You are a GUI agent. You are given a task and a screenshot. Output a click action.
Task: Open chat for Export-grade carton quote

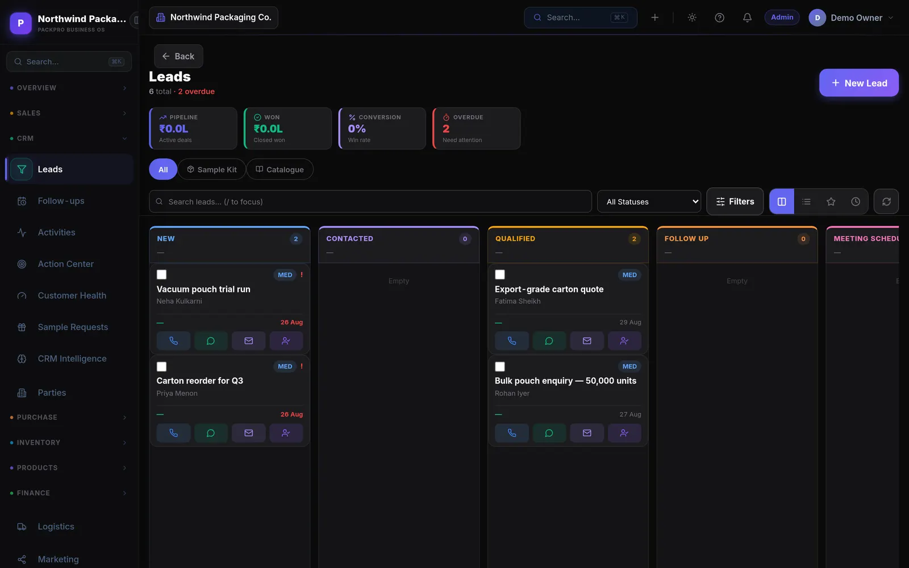pyautogui.click(x=549, y=341)
